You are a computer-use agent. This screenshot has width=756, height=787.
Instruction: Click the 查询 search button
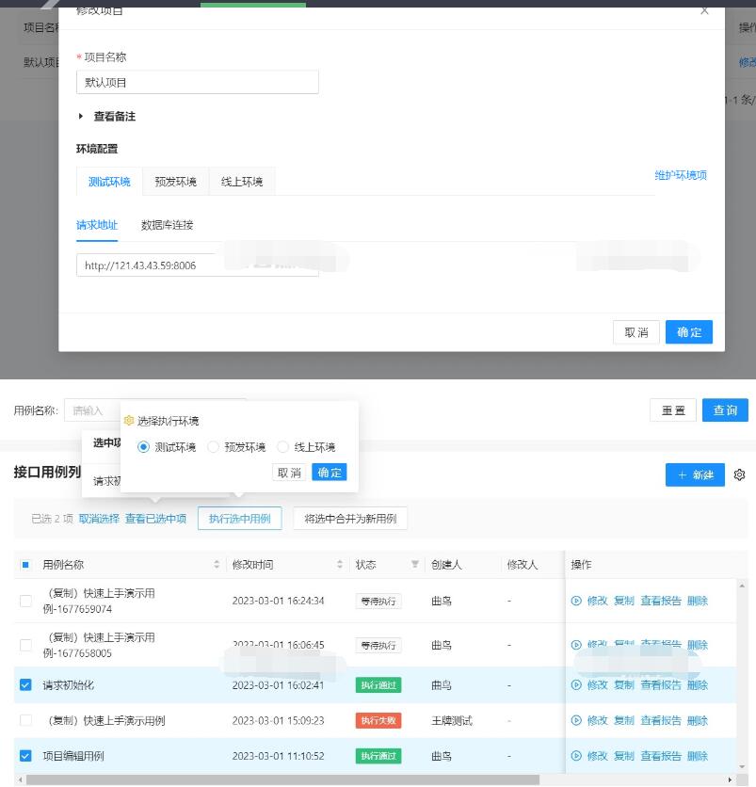pyautogui.click(x=724, y=410)
